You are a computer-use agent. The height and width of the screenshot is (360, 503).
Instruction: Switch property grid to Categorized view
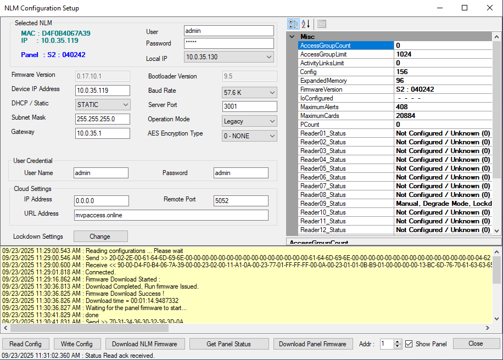coord(293,24)
